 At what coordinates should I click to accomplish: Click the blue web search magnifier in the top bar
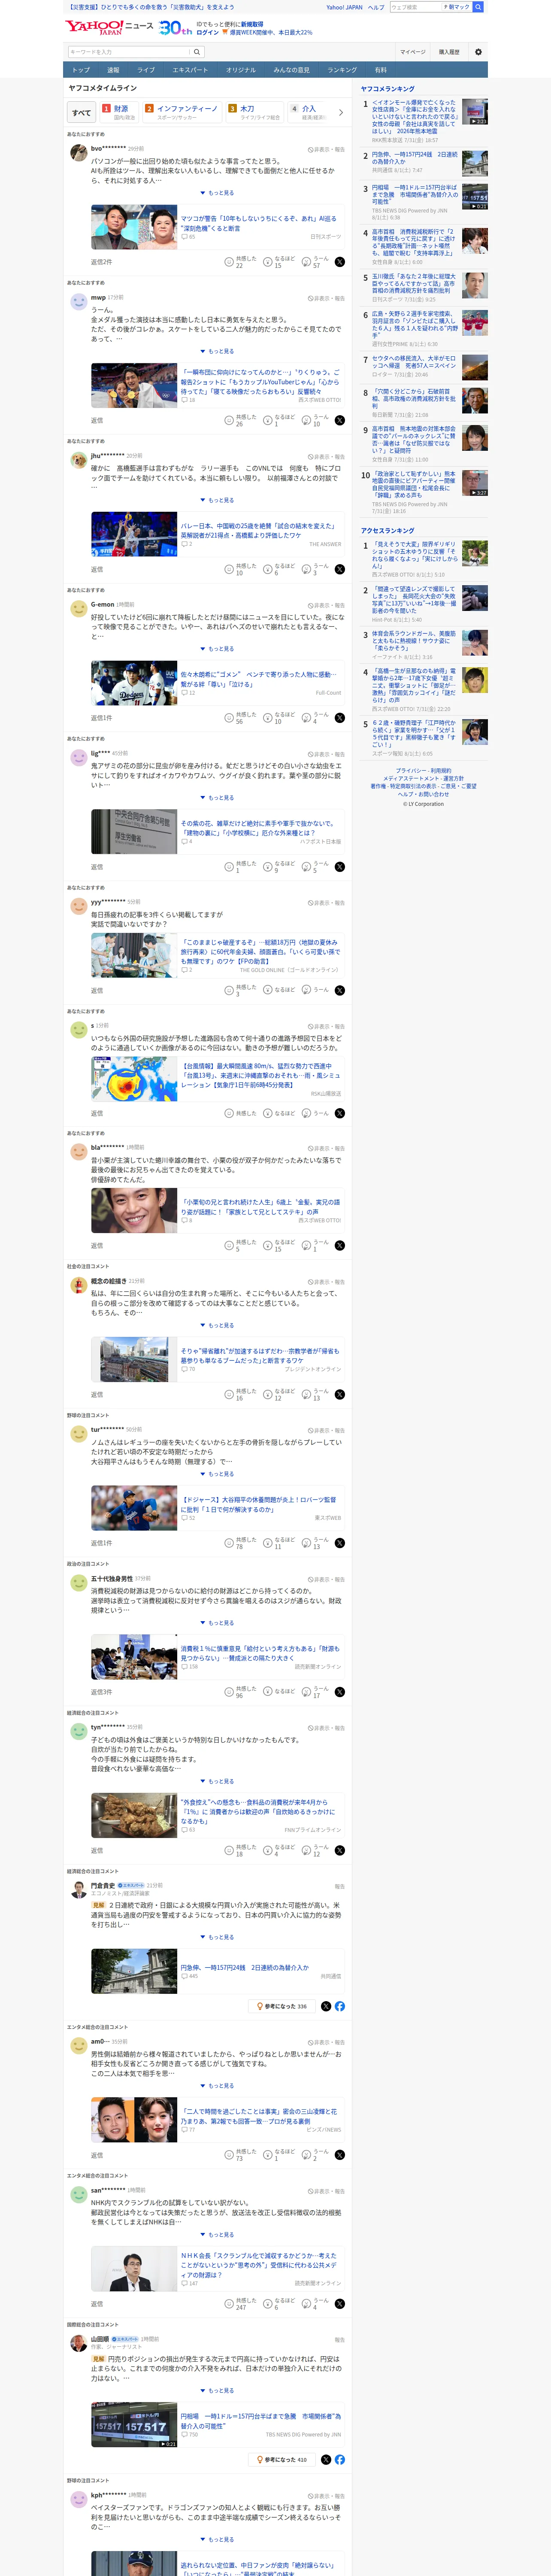(478, 7)
